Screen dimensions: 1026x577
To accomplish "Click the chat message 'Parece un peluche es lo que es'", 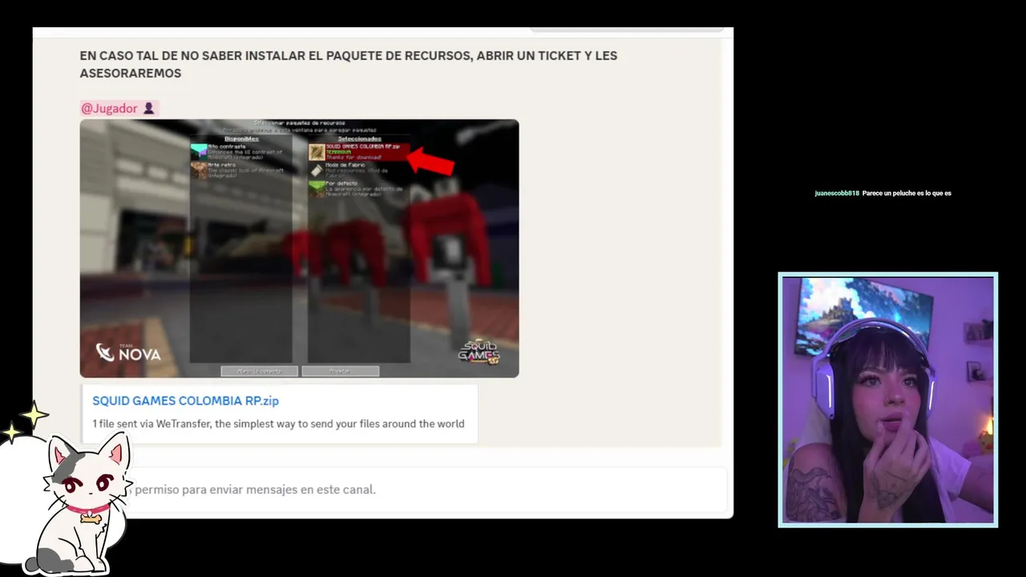I will 907,193.
